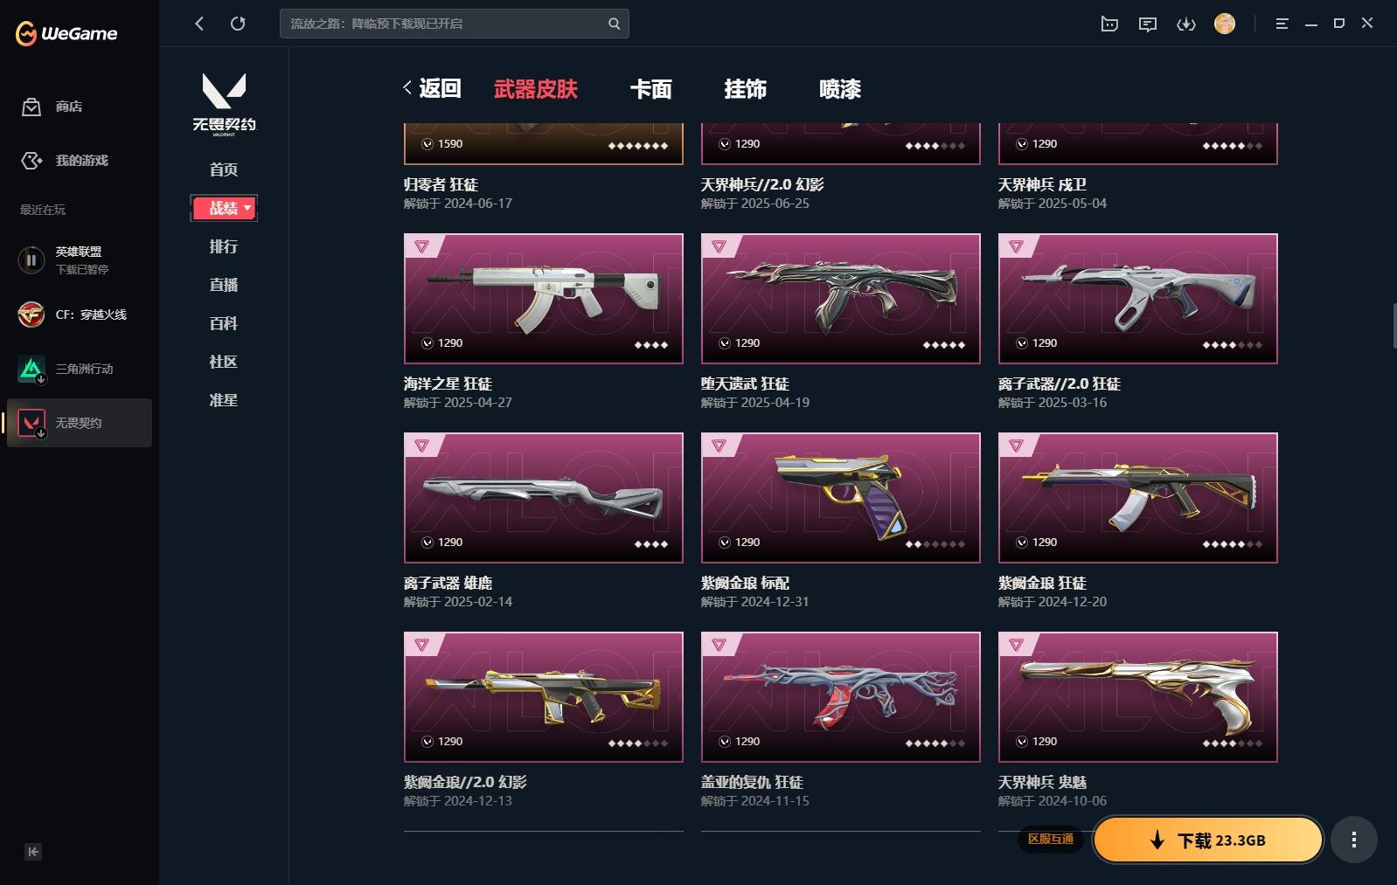
Task: Select the 盖亚的复仇 狂徒 skin thumbnail
Action: [841, 696]
